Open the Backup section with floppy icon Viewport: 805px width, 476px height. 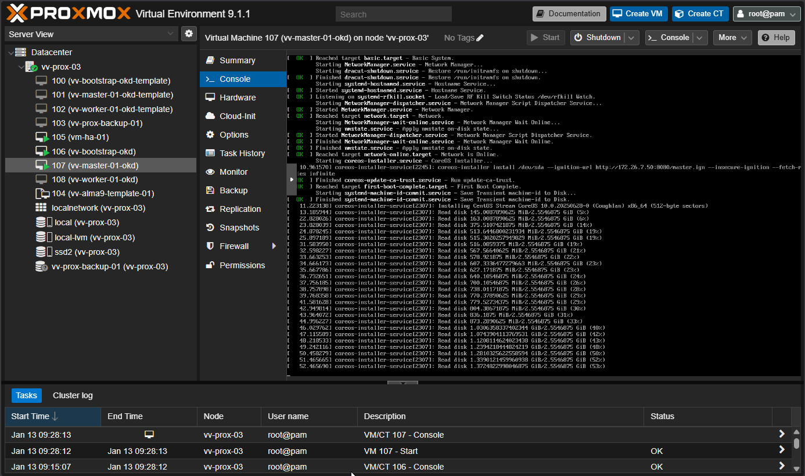[x=233, y=190]
